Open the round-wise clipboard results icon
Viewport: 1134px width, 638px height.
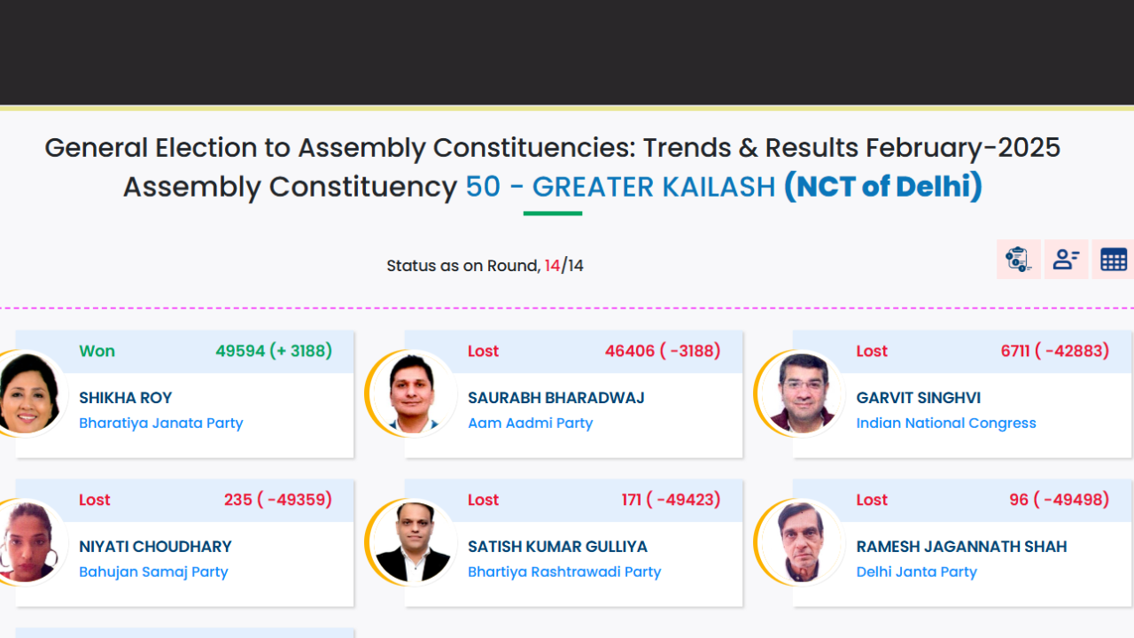1018,260
